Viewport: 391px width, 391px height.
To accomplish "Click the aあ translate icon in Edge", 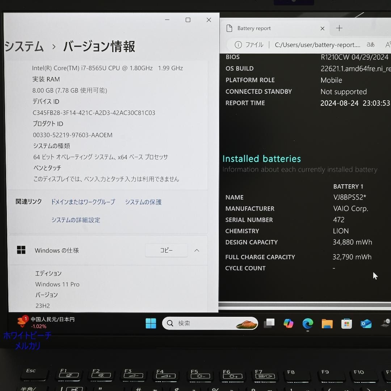I will pyautogui.click(x=371, y=45).
